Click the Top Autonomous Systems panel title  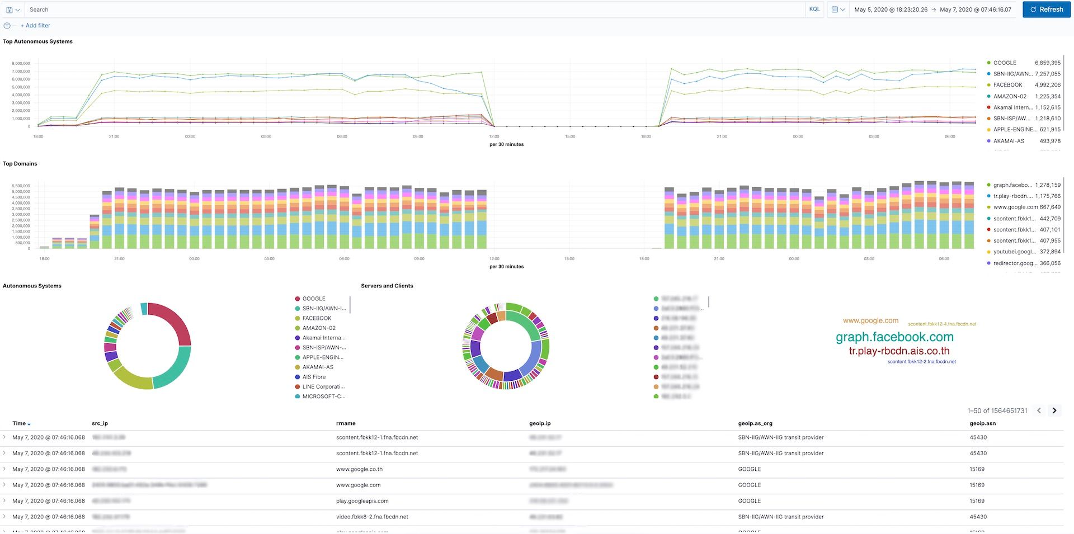click(37, 41)
